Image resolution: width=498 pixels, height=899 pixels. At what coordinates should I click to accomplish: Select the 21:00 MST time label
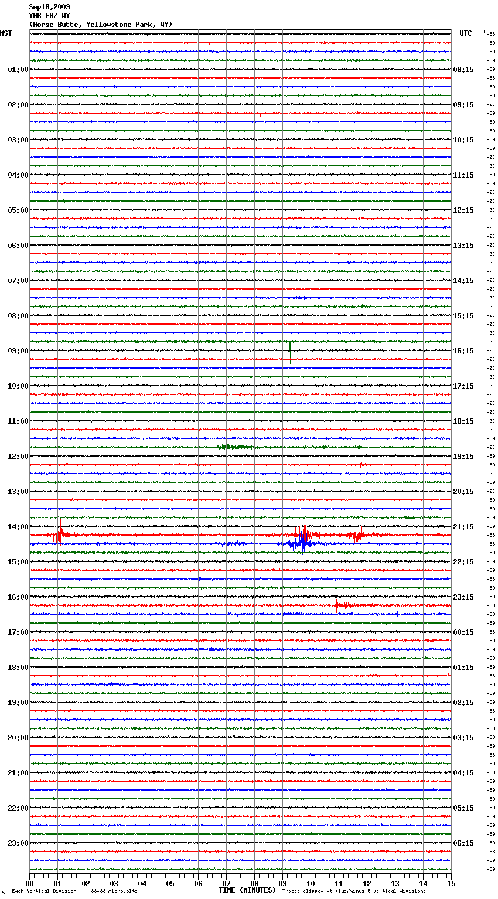pos(18,773)
